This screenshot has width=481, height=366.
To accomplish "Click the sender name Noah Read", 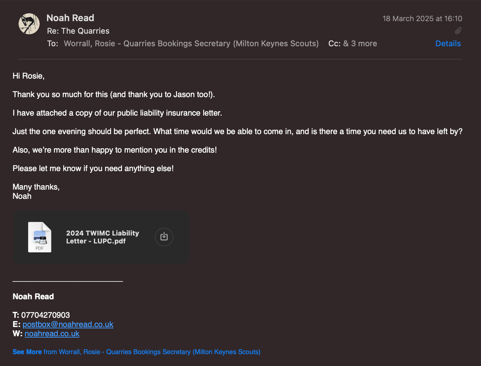I will pyautogui.click(x=70, y=18).
